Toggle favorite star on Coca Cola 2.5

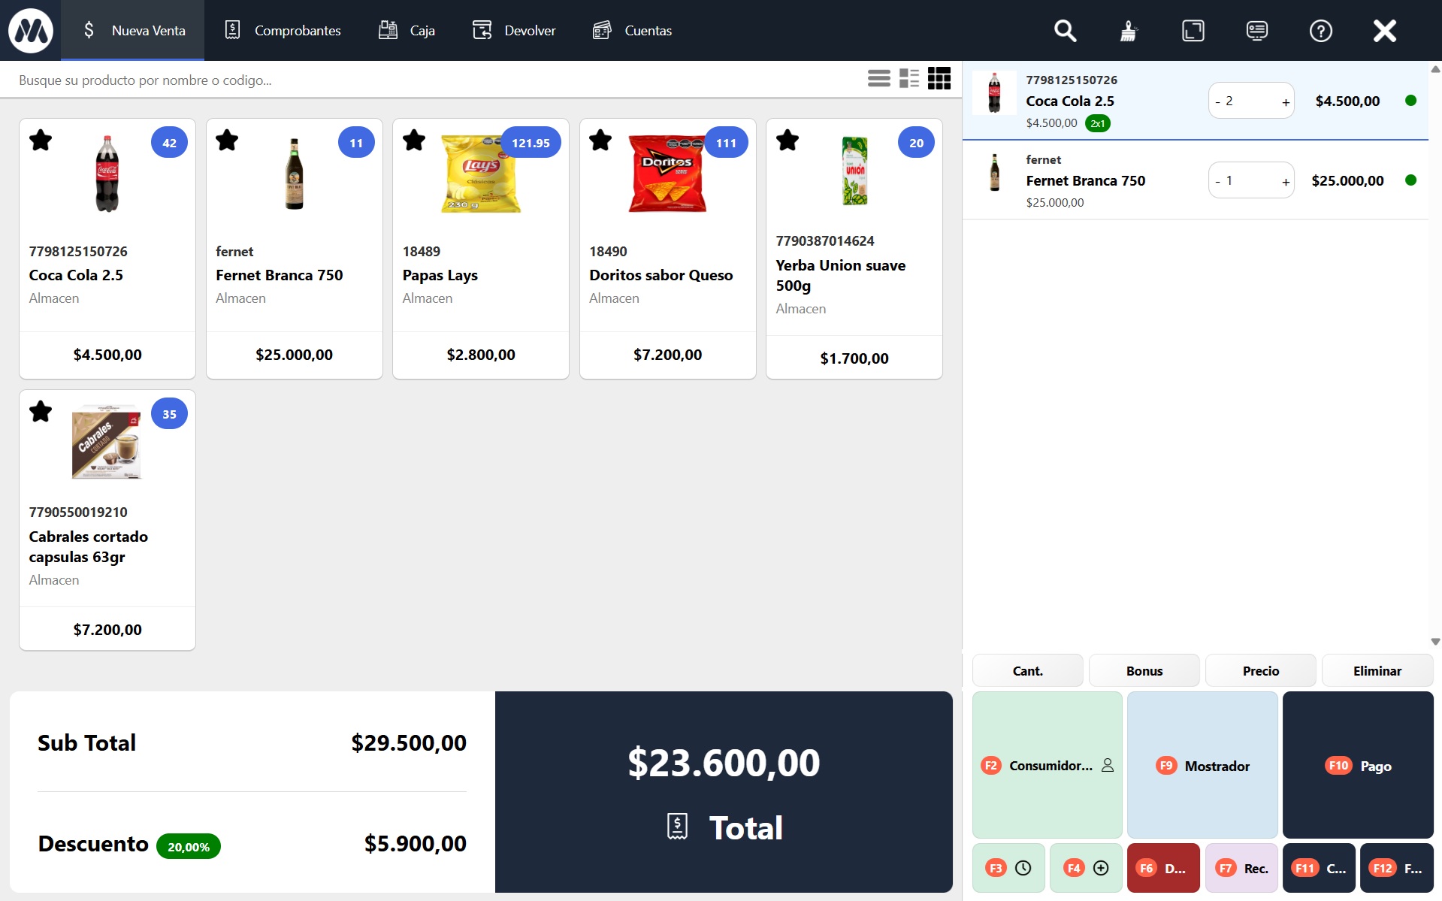[41, 140]
